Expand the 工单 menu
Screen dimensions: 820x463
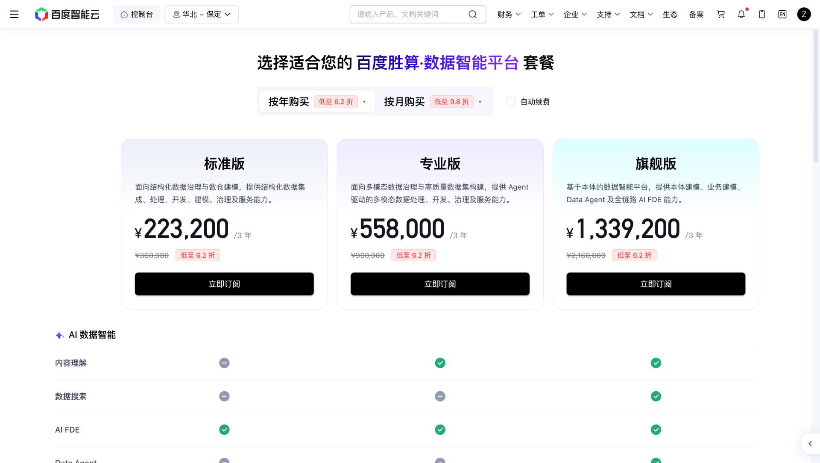[542, 14]
